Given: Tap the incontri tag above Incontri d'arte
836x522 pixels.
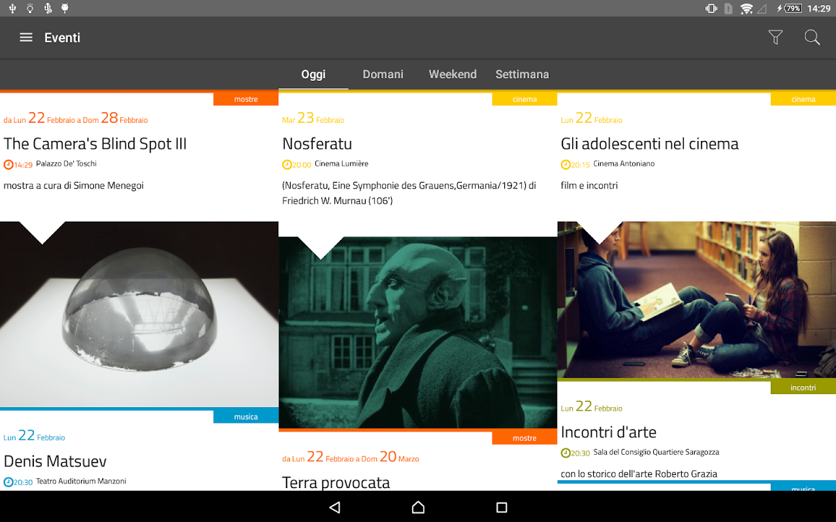Looking at the screenshot, I should [803, 388].
